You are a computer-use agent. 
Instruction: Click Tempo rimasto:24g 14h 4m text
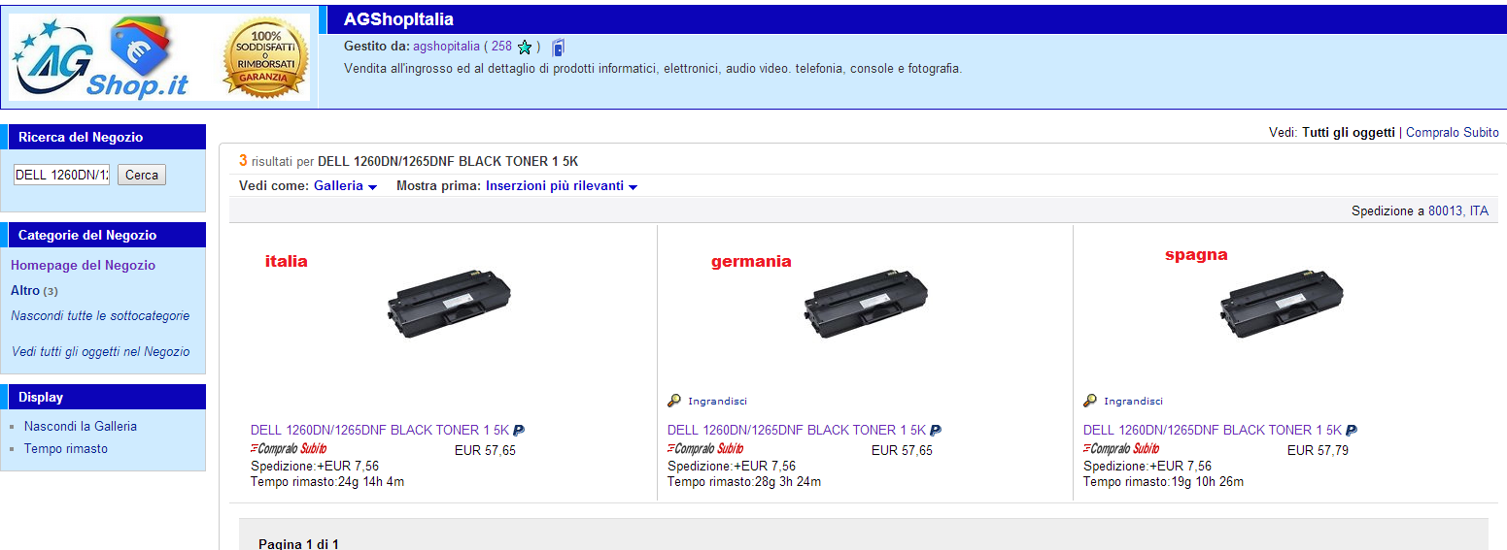coord(327,481)
